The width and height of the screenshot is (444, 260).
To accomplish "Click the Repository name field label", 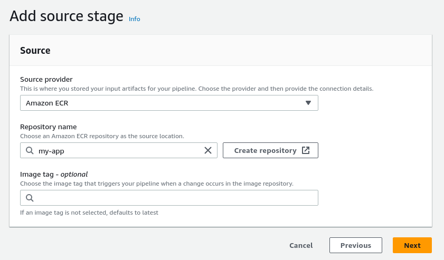I will click(x=48, y=127).
